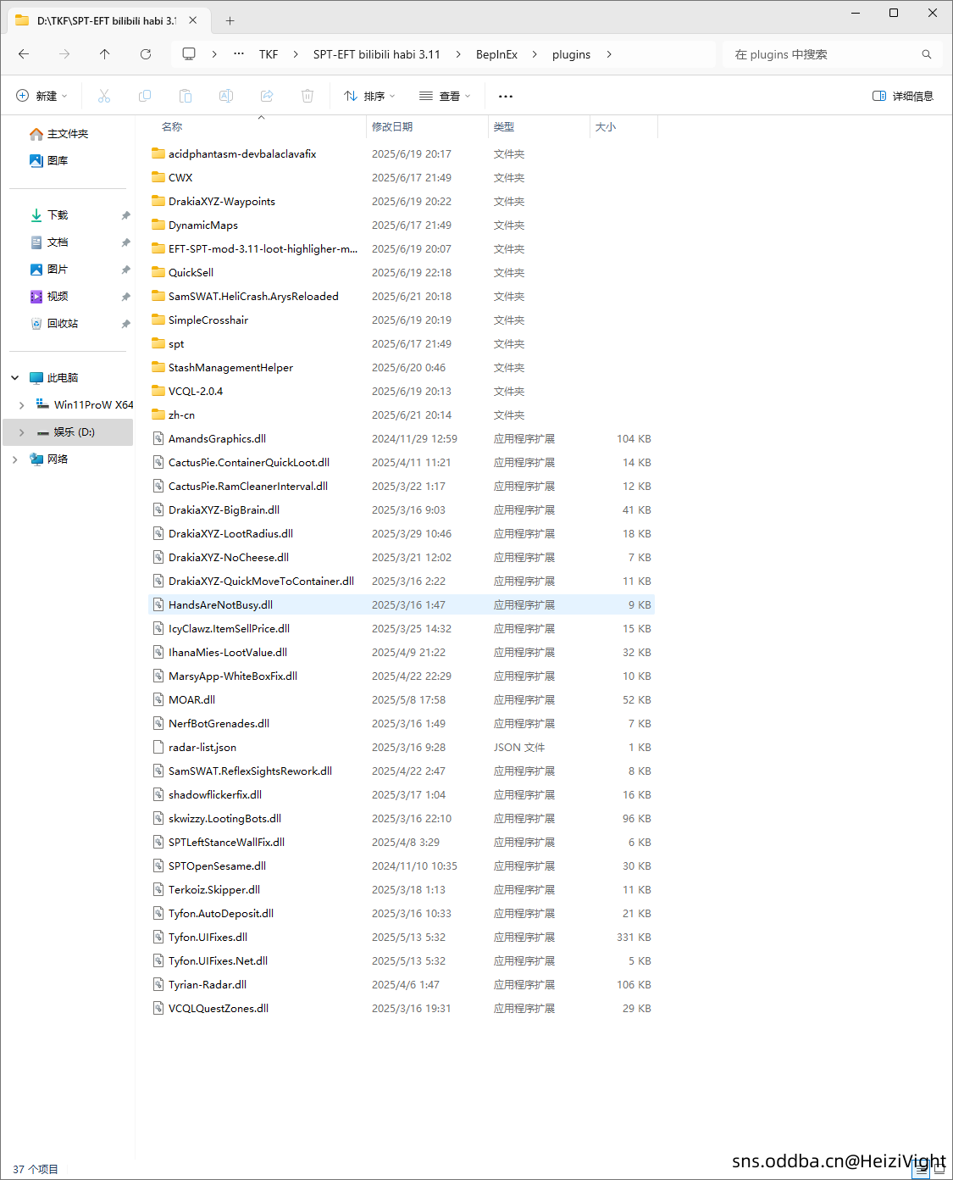Select the skwizzy.LootingBots.dll file
953x1180 pixels.
(x=402, y=818)
